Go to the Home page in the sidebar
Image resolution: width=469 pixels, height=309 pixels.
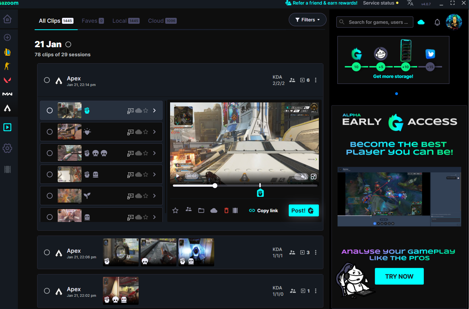[x=7, y=19]
